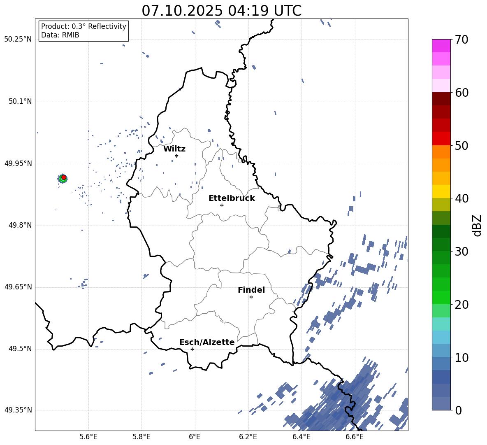The height and width of the screenshot is (445, 487).
Task: Click the cross marker below Wiltz
Action: click(x=176, y=156)
